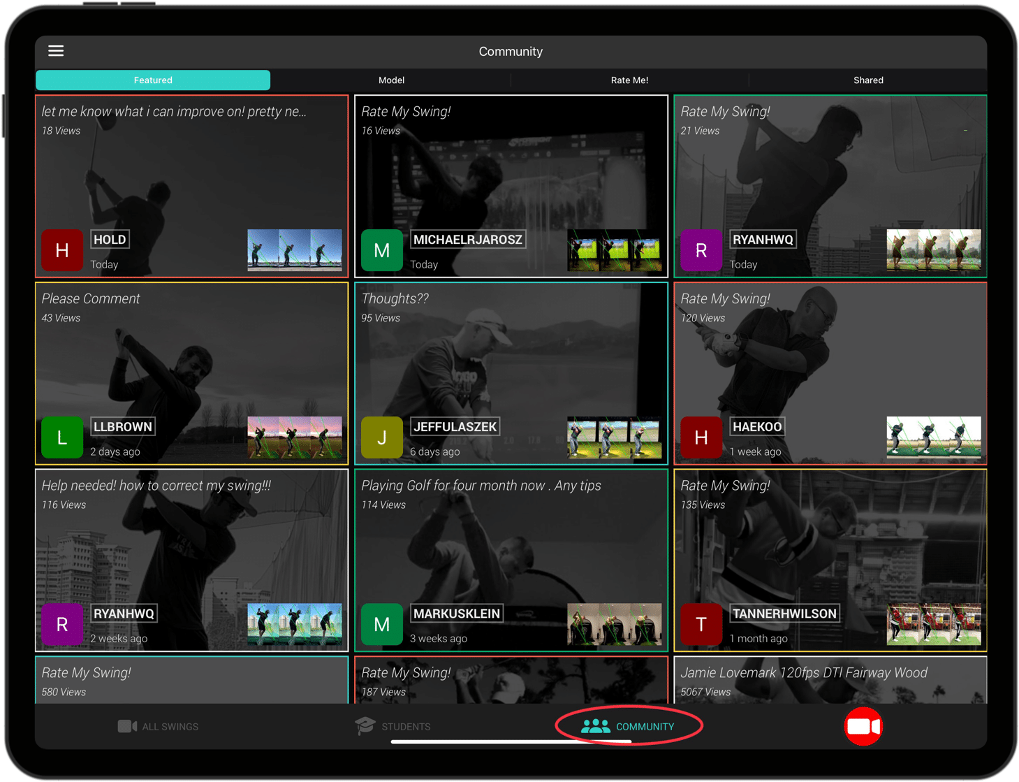
Task: Select JEFFULASZEK's olive J avatar
Action: point(381,437)
